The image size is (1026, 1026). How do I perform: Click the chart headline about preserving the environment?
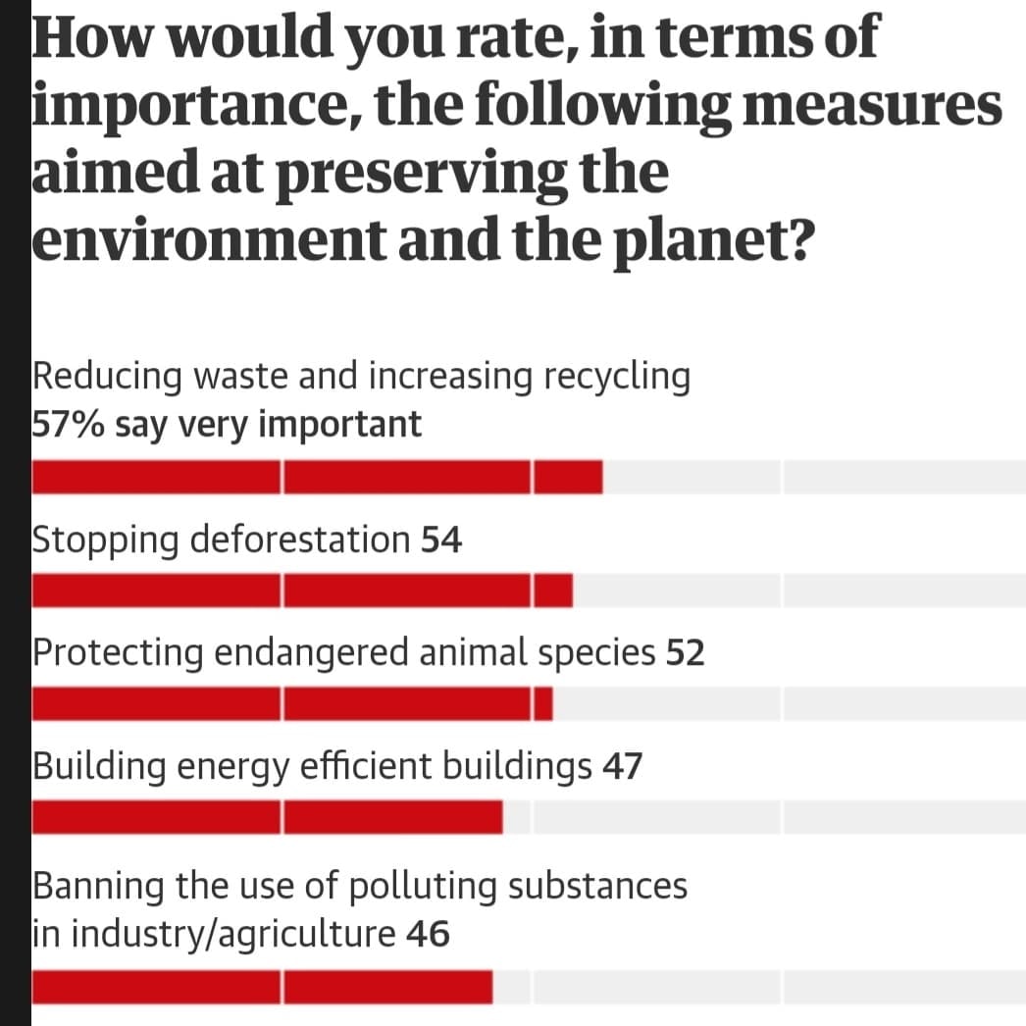517,138
